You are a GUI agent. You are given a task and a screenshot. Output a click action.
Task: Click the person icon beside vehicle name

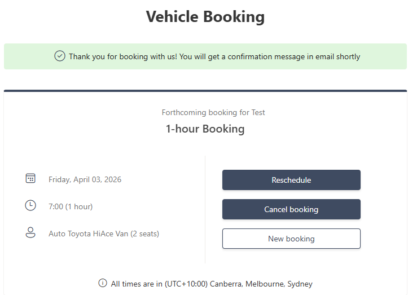(30, 232)
